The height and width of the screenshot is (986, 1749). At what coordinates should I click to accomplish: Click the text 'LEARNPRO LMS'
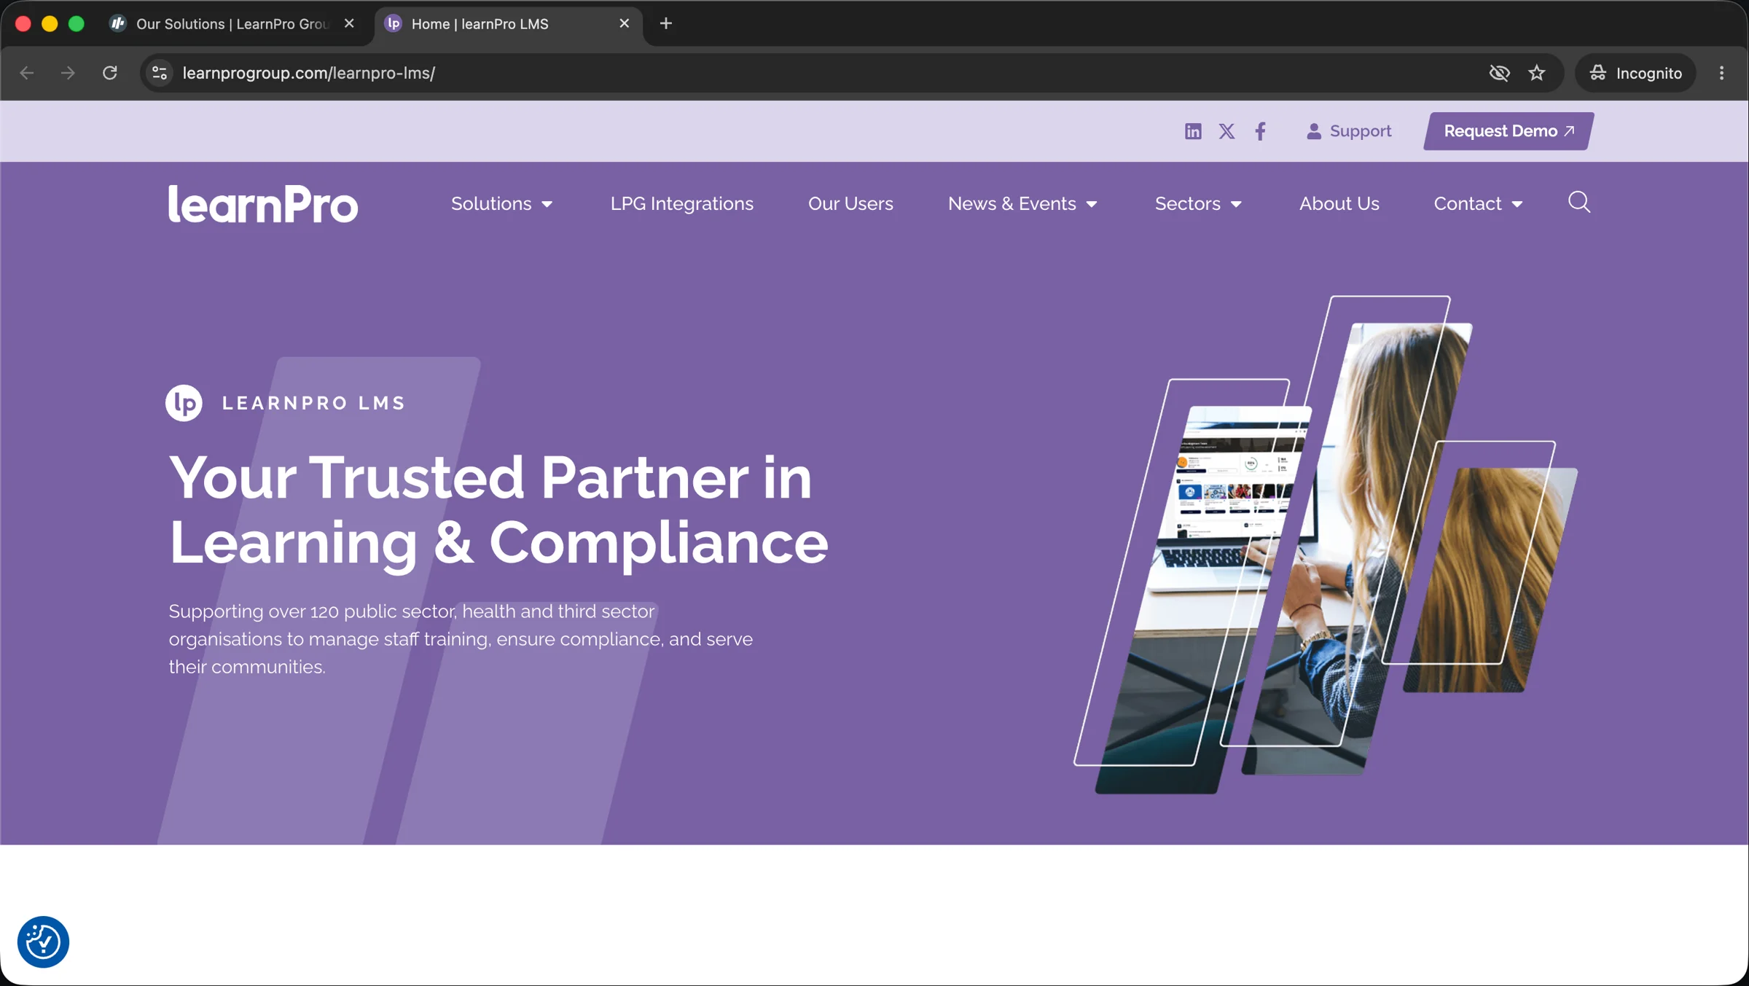pyautogui.click(x=313, y=403)
